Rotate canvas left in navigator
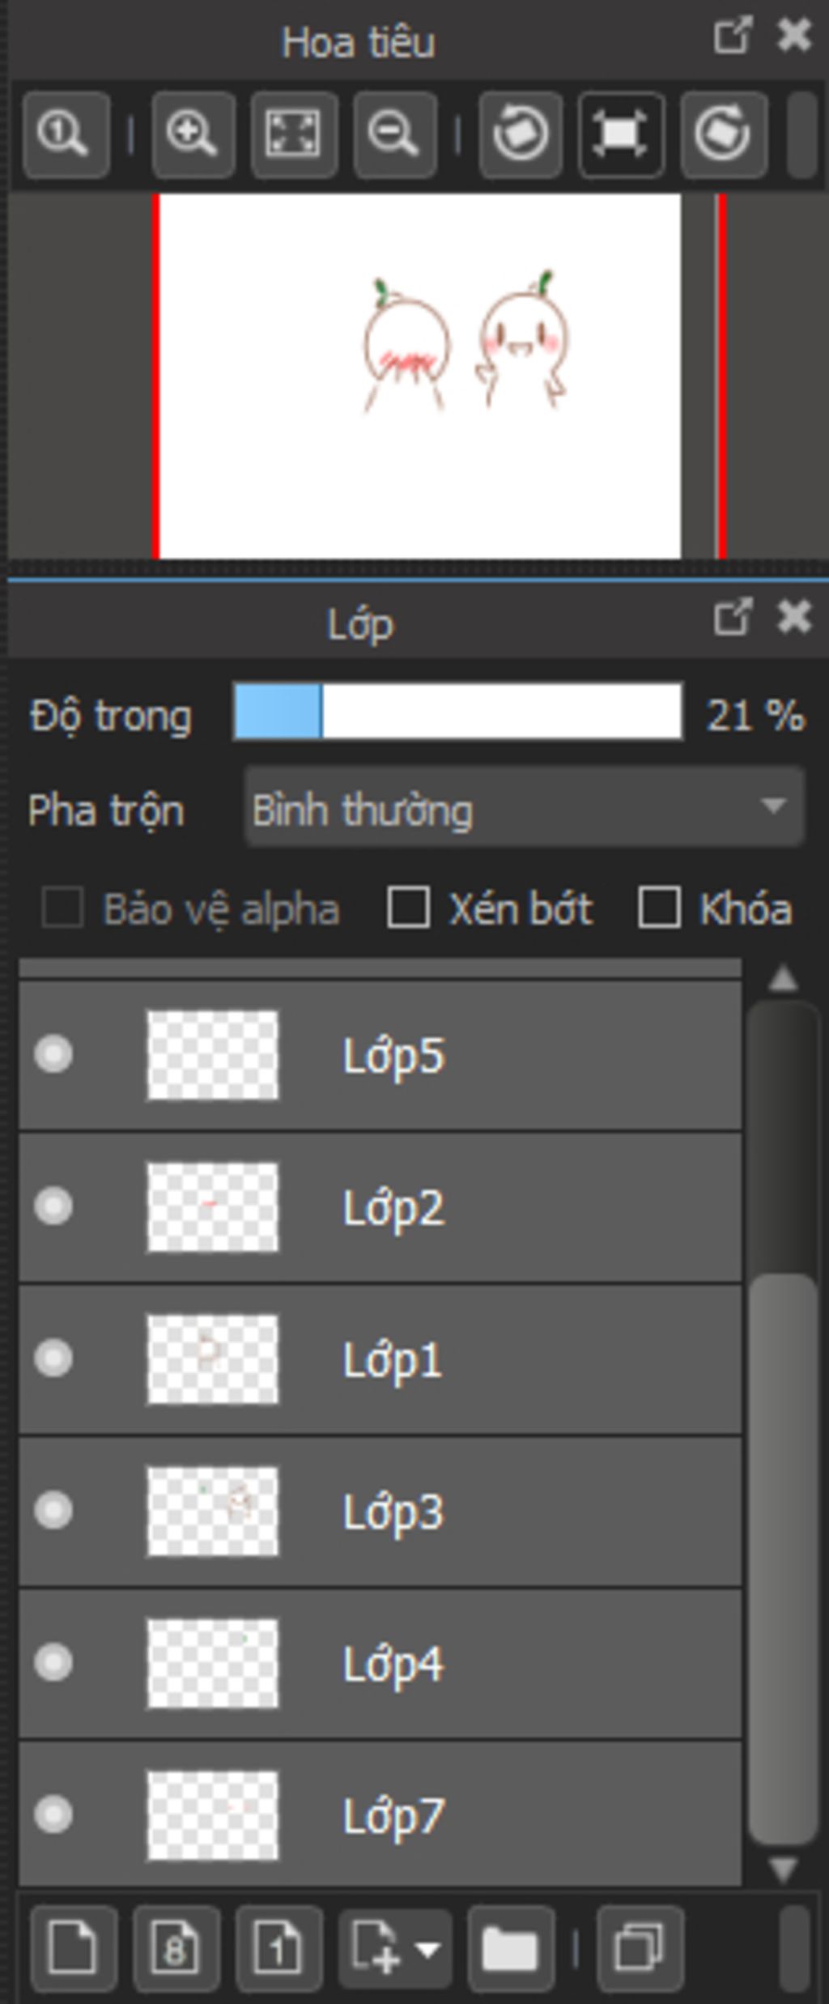 pyautogui.click(x=521, y=134)
